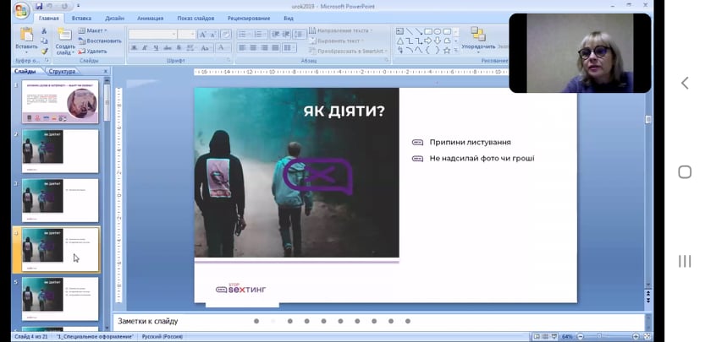The image size is (705, 342).
Task: Align text left in paragraph group
Action: tap(242, 47)
